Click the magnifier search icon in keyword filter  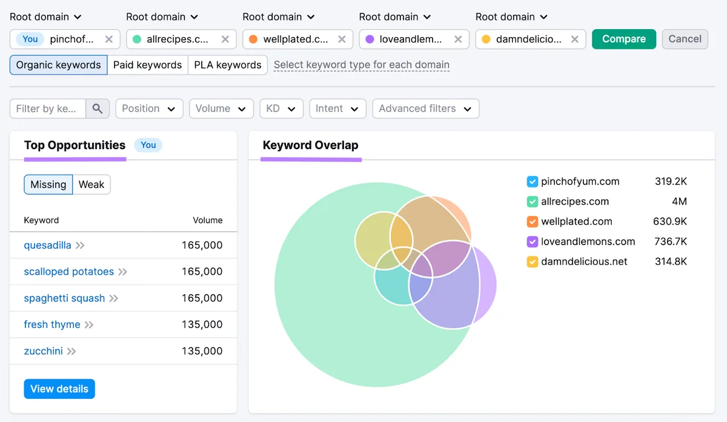(98, 109)
